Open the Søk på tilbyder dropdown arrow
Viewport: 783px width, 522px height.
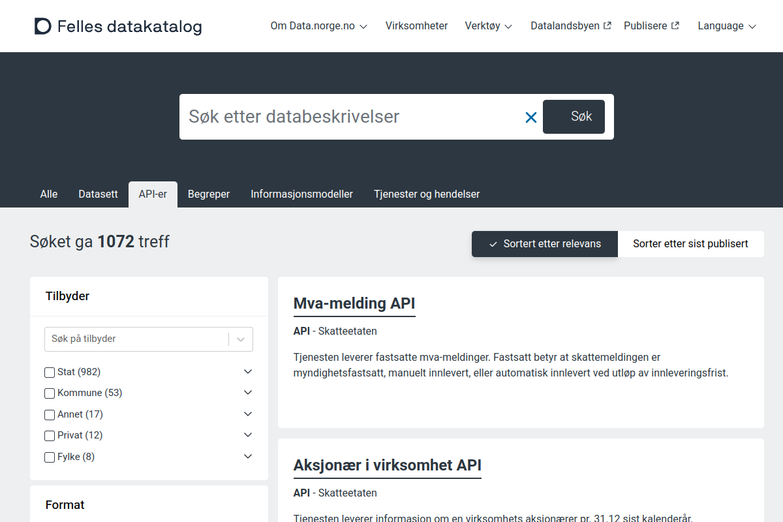[x=241, y=339]
